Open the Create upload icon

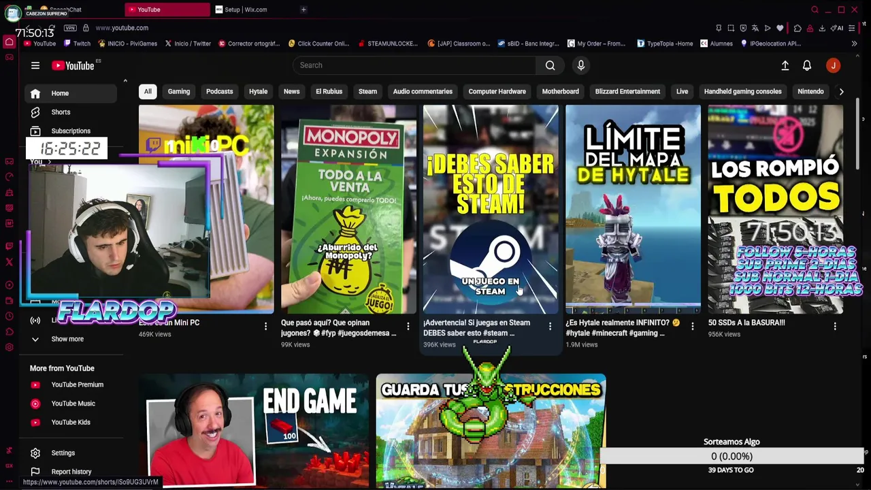[785, 65]
